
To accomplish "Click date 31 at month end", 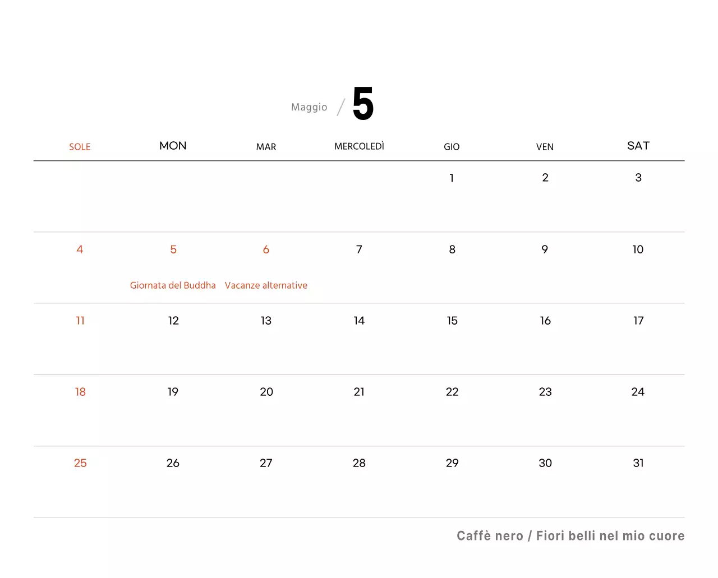I will (x=638, y=463).
